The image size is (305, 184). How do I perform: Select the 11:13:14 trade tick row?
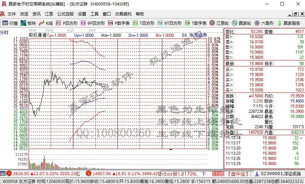tap(264, 138)
